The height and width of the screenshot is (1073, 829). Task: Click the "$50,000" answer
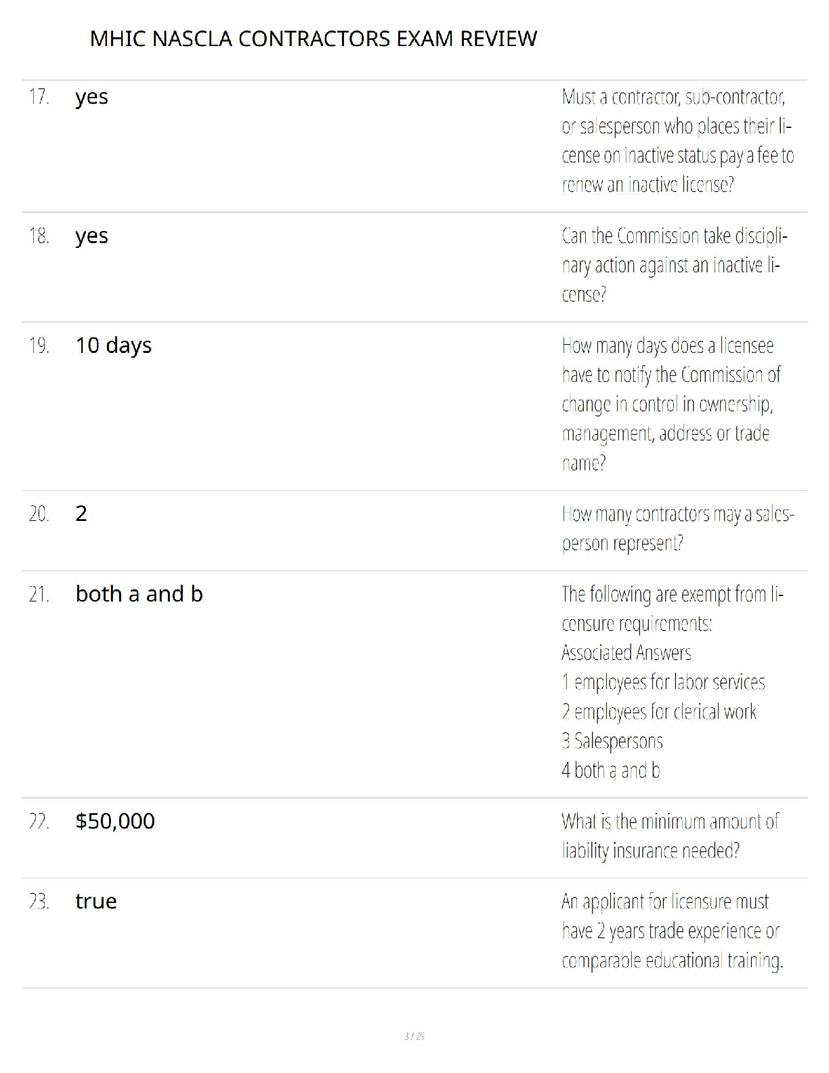point(115,821)
